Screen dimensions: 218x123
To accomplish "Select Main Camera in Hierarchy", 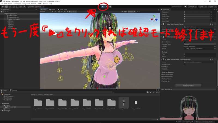I will 13,16.
